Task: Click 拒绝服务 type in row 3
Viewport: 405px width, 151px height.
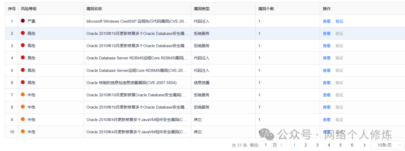Action: 201,46
